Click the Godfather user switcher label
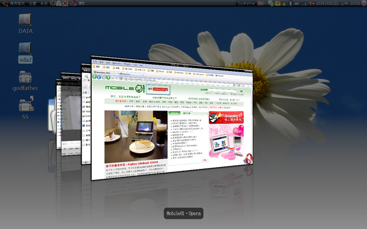The height and width of the screenshot is (229, 367). [x=246, y=3]
